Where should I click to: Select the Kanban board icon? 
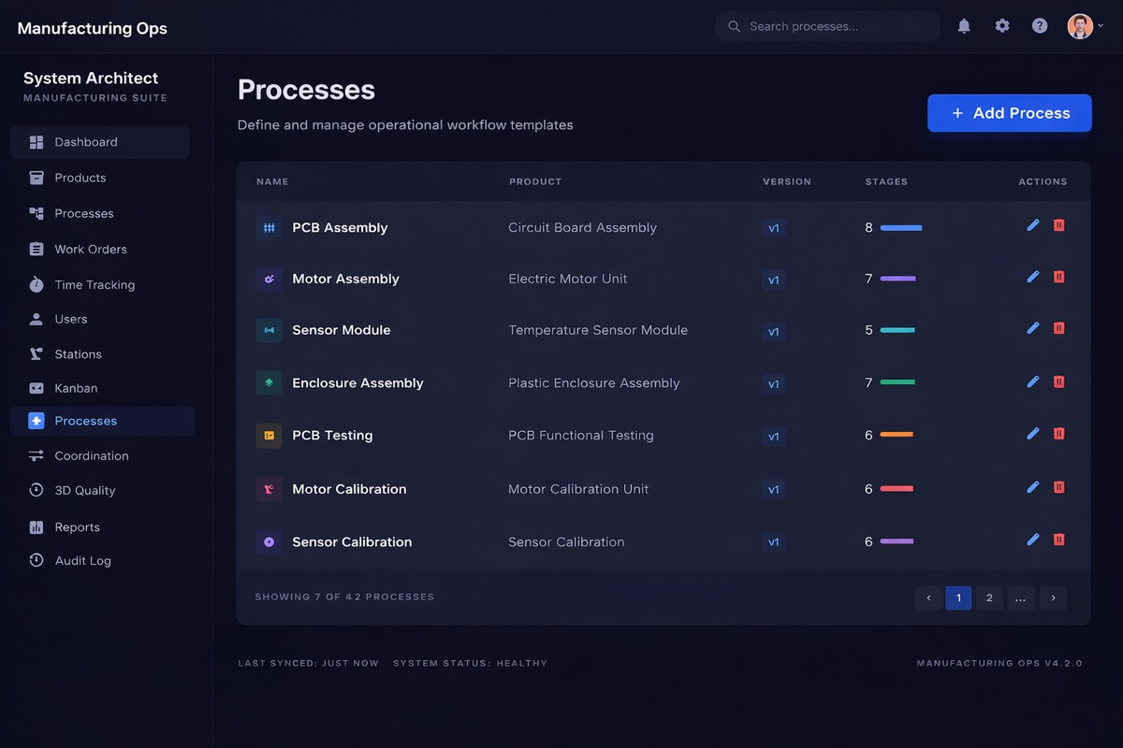click(36, 388)
